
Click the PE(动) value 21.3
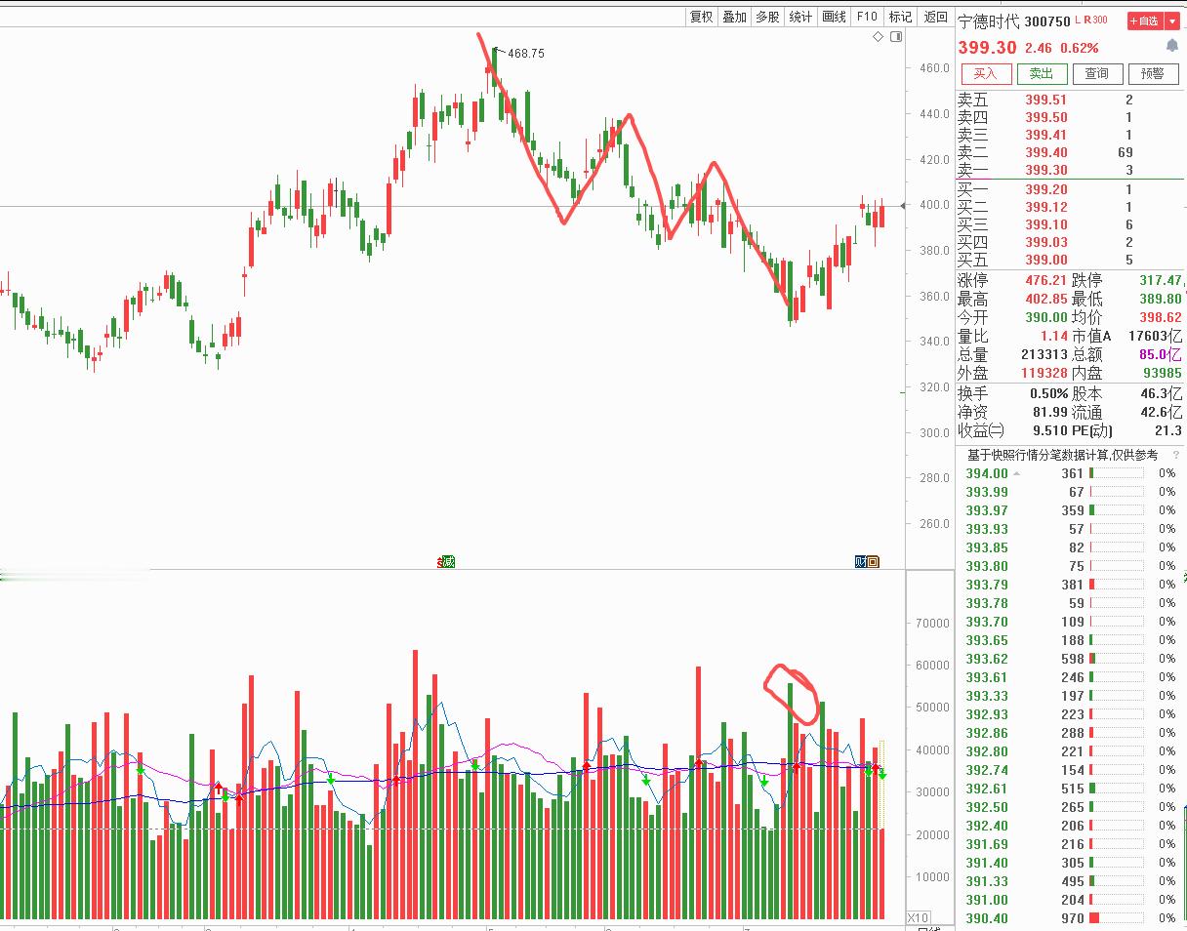(x=1167, y=430)
